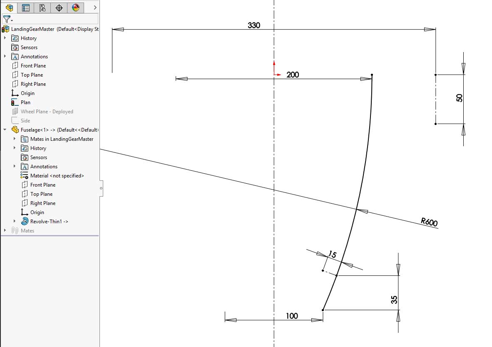
Task: Select the 15 offset dimension
Action: 332,254
